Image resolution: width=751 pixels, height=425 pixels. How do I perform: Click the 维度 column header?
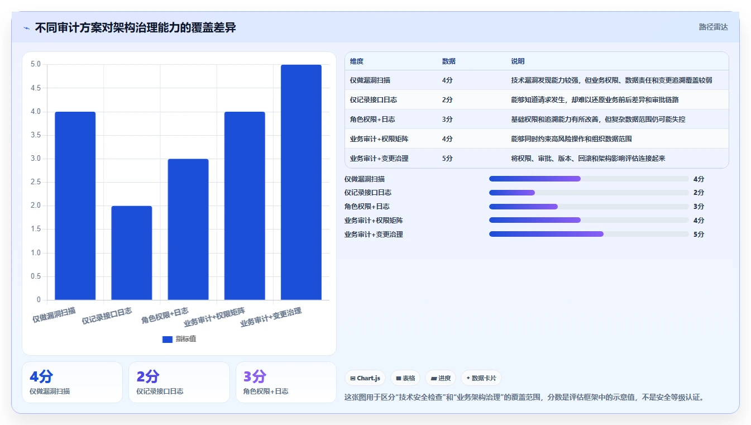tap(357, 61)
